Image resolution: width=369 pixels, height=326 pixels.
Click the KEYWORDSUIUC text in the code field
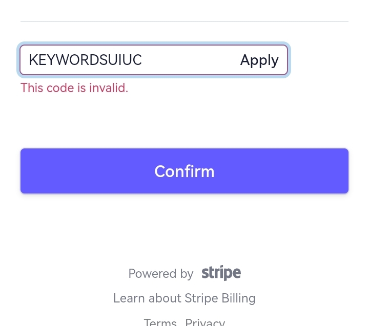[85, 60]
